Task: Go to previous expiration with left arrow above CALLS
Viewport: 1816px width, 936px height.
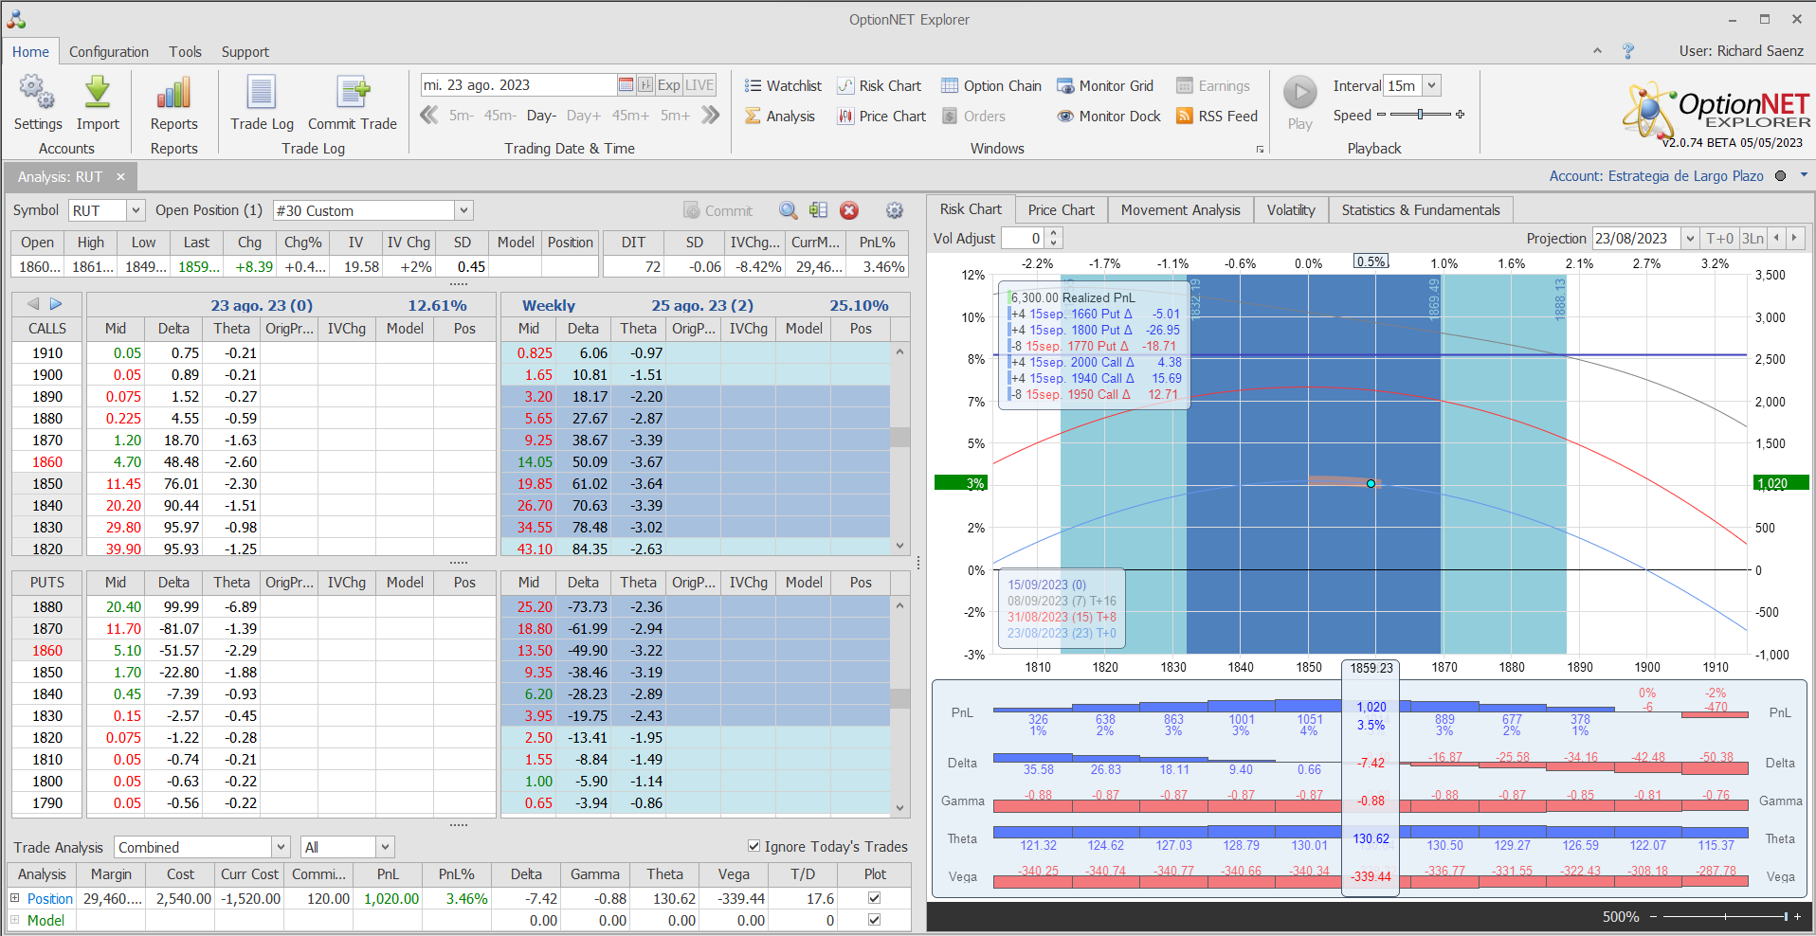Action: 33,304
